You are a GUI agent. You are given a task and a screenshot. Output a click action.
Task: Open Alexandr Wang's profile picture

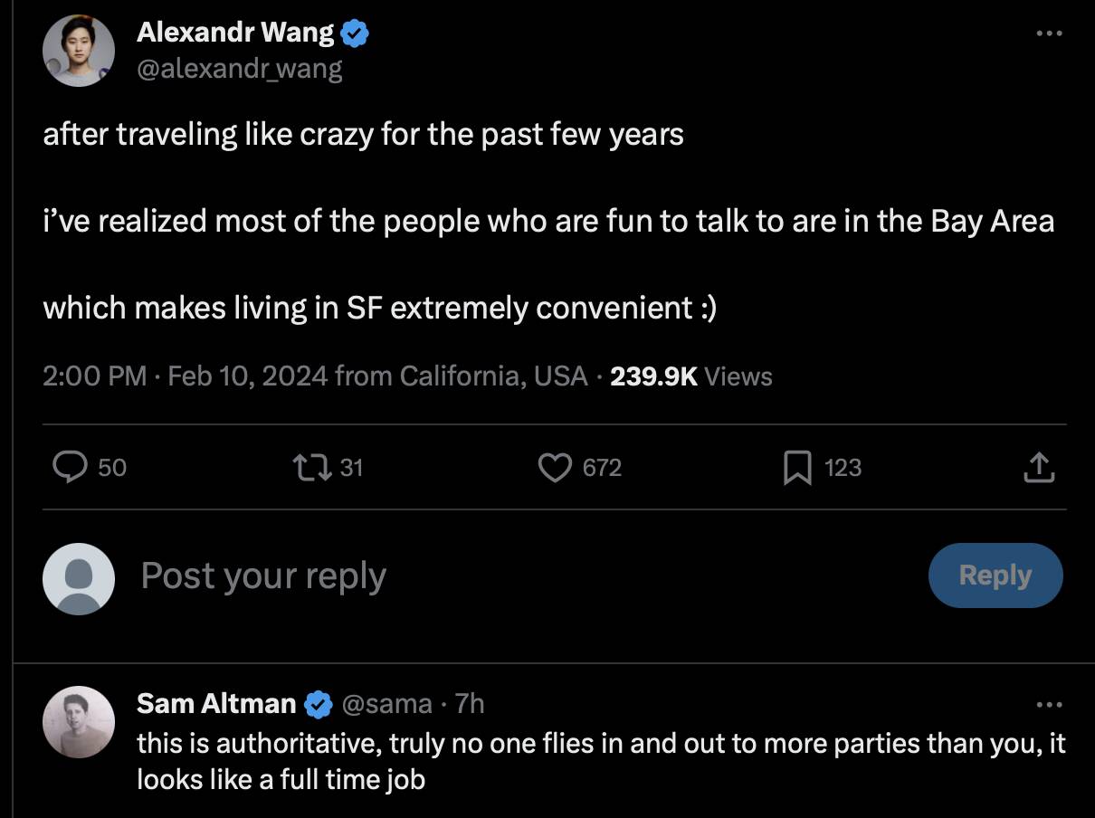pos(79,51)
